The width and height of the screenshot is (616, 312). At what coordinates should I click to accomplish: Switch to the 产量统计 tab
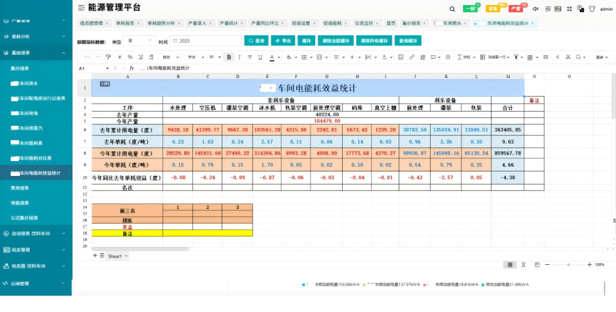coord(230,23)
